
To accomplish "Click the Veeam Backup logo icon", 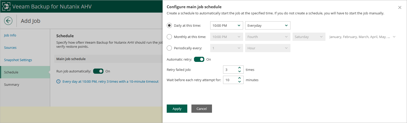I will (6, 6).
